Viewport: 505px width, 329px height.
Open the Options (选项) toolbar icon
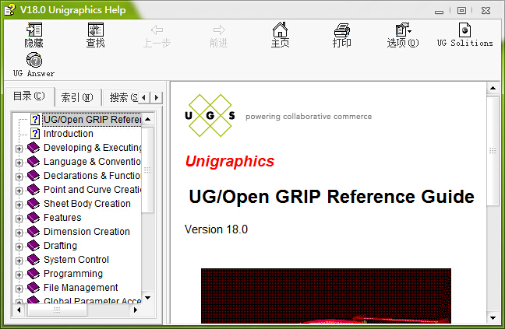(403, 30)
